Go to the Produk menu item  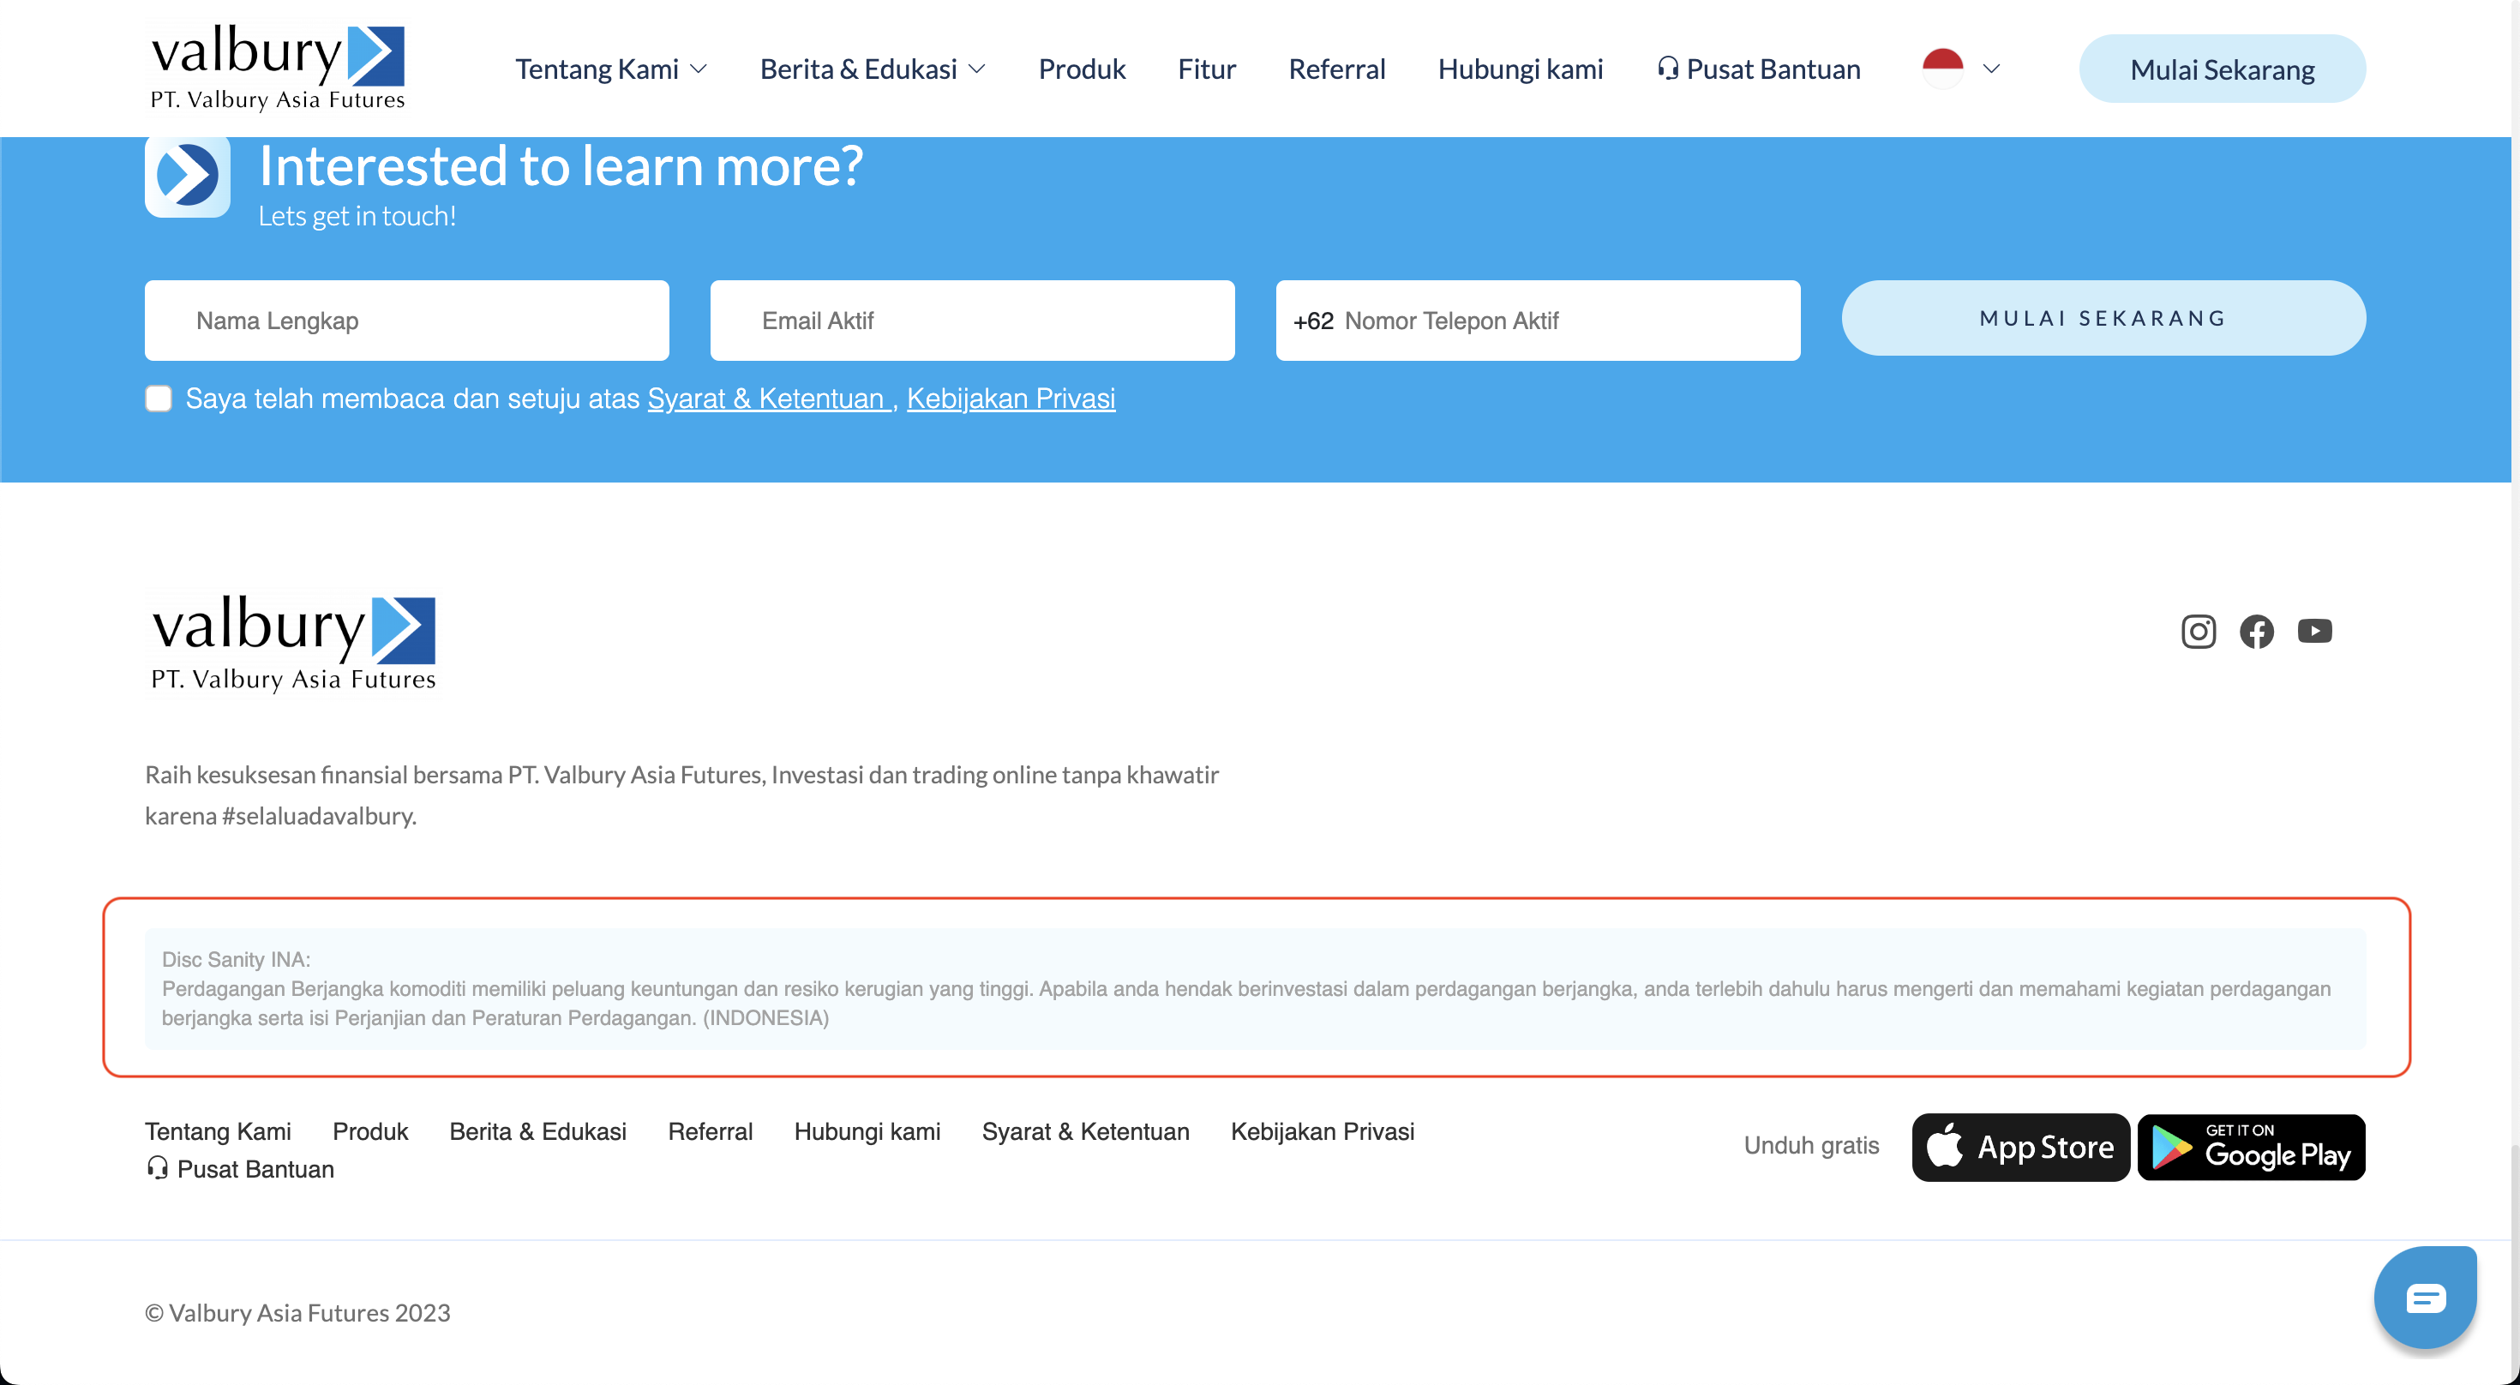[1081, 69]
